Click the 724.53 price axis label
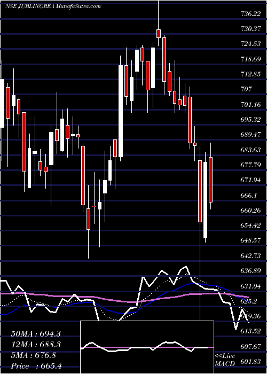Viewport: 267px width, 374px height. [x=250, y=44]
